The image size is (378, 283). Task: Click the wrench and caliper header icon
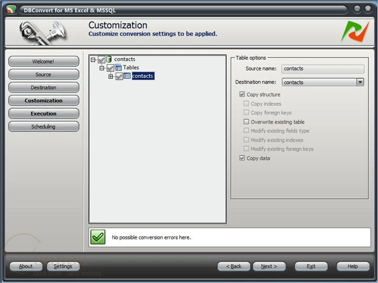[x=43, y=33]
